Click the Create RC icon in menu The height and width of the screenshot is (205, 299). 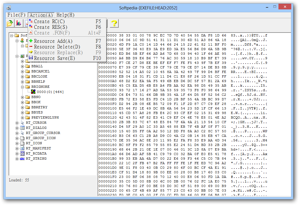click(x=31, y=21)
